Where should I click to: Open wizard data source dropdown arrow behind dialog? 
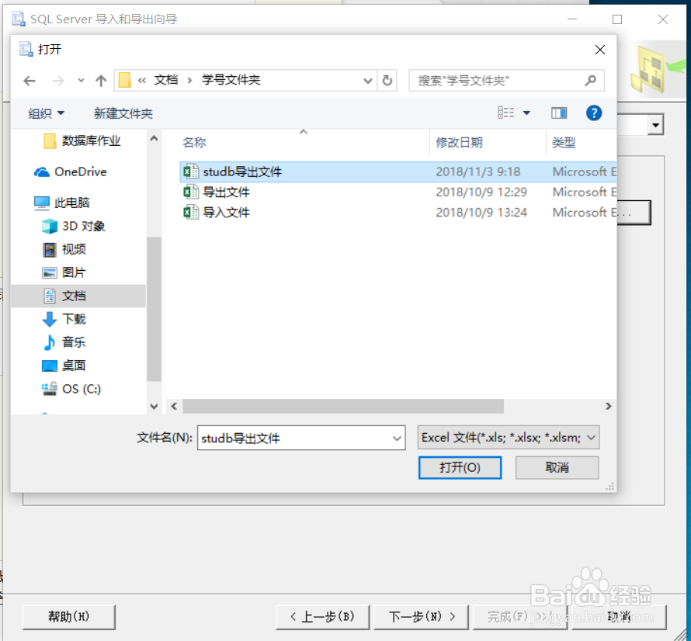[x=656, y=126]
